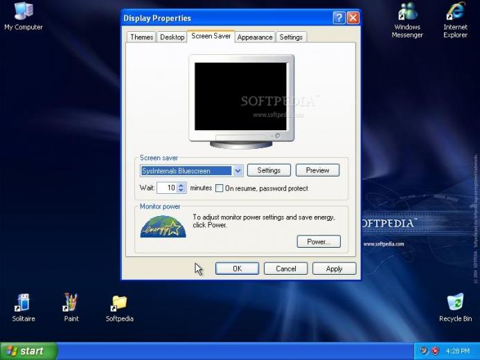This screenshot has height=360, width=480.
Task: Decrease wait minutes with down arrow
Action: click(181, 190)
